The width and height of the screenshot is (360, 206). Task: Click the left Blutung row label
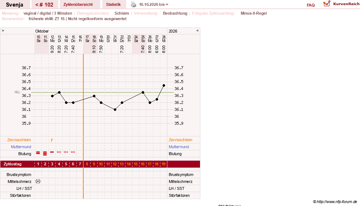tap(25, 154)
